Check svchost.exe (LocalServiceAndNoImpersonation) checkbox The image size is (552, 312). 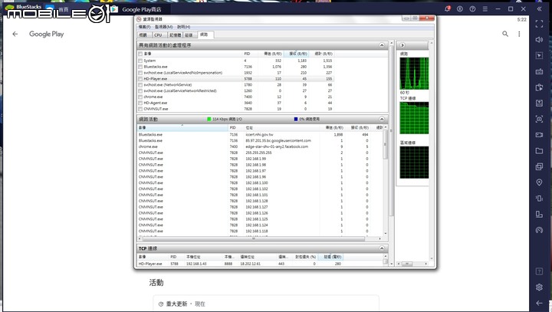(x=140, y=73)
